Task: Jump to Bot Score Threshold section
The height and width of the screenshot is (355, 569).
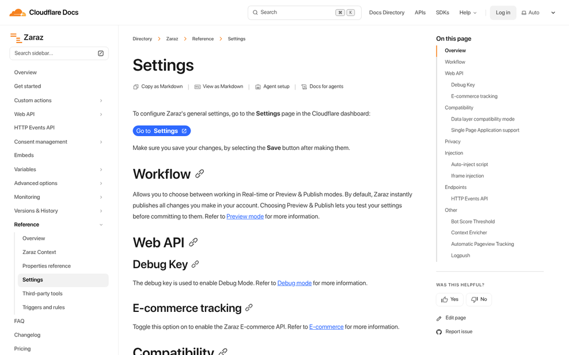Action: point(473,222)
